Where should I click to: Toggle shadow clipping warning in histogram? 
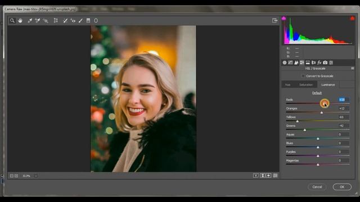point(283,19)
